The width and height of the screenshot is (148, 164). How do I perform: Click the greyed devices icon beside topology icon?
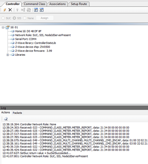pos(29,10)
